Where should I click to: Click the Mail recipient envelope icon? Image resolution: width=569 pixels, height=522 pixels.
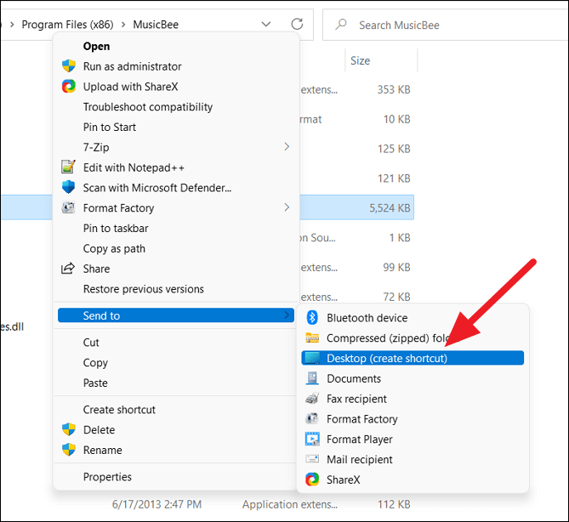(312, 460)
